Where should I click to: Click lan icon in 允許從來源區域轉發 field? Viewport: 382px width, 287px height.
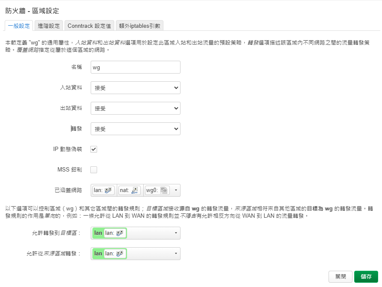[x=120, y=254]
